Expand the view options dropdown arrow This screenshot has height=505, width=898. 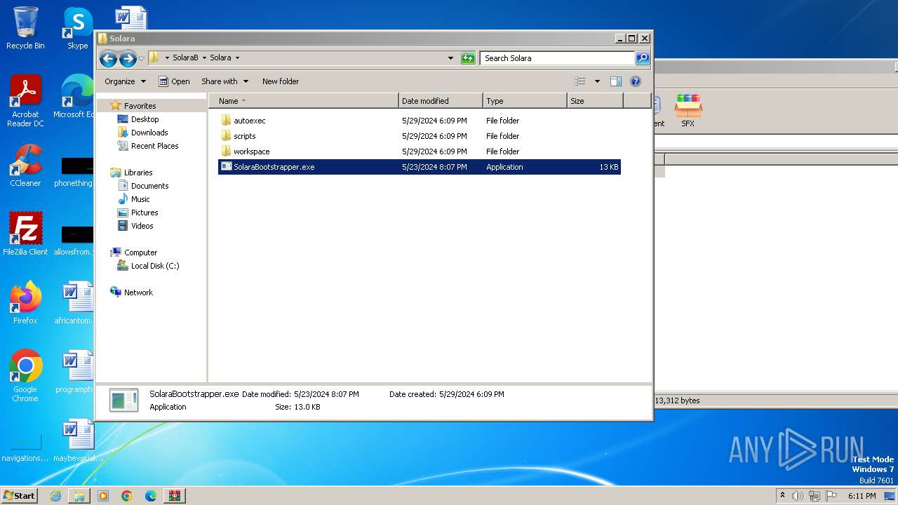pyautogui.click(x=597, y=81)
